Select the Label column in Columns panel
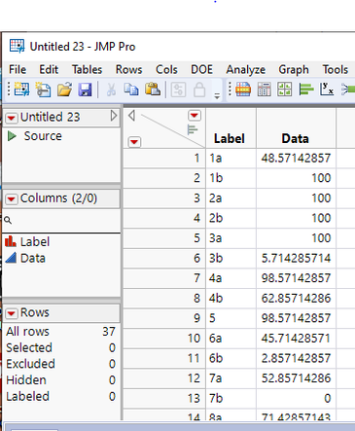The width and height of the screenshot is (355, 431). pyautogui.click(x=35, y=242)
